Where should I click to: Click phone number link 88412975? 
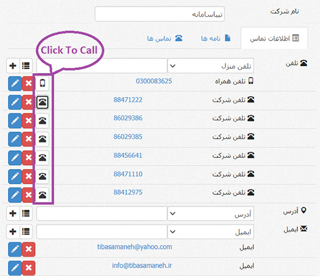[x=128, y=192]
